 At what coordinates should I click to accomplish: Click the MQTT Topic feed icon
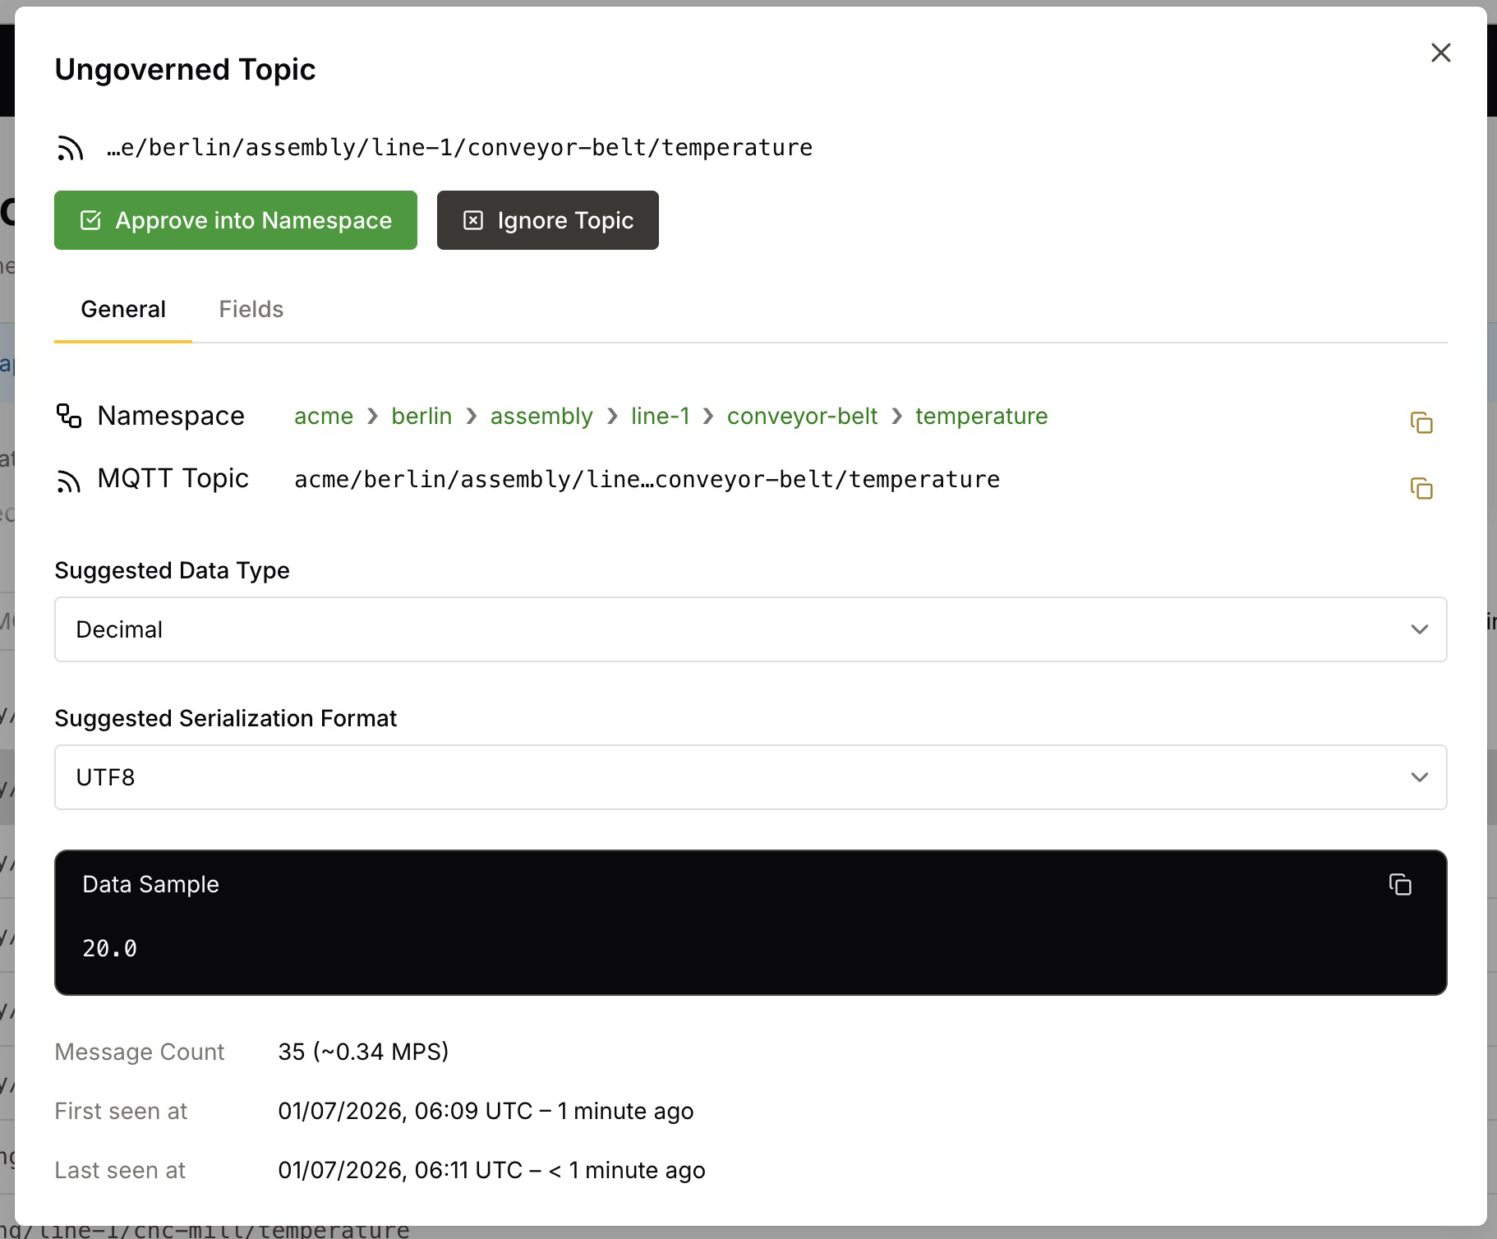69,481
